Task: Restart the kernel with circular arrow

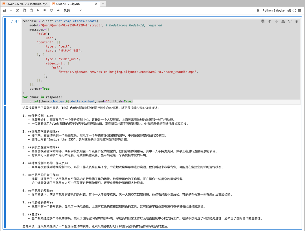Action: click(51, 10)
